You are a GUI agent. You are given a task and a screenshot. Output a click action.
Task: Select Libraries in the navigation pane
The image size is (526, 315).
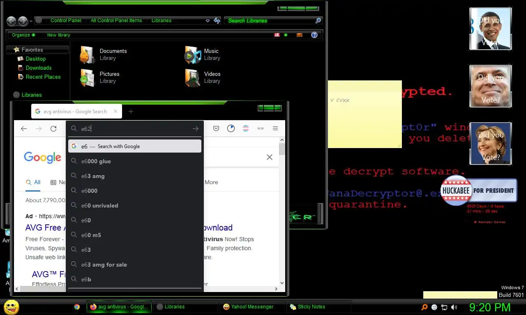pos(32,95)
